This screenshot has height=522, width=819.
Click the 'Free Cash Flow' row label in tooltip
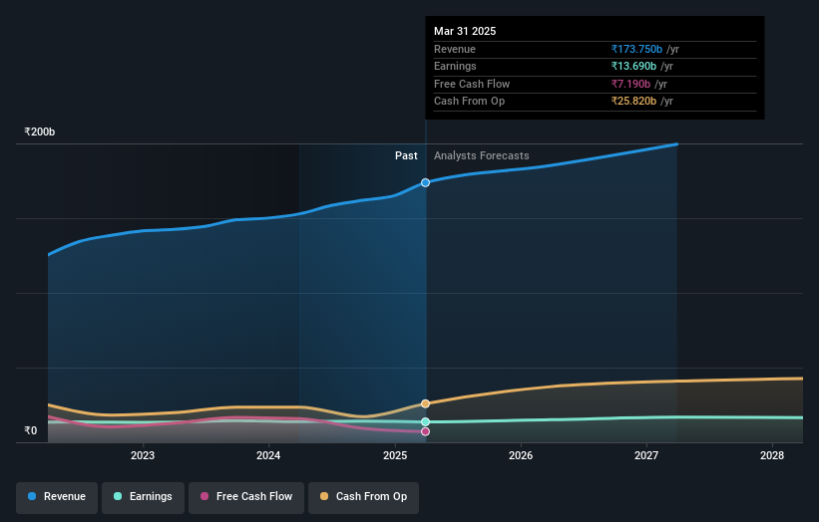[472, 84]
